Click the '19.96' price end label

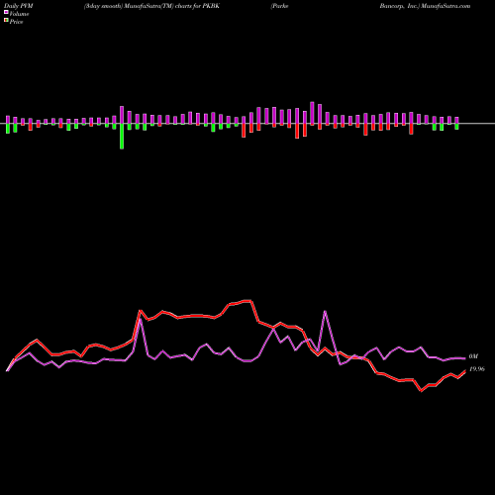477,369
